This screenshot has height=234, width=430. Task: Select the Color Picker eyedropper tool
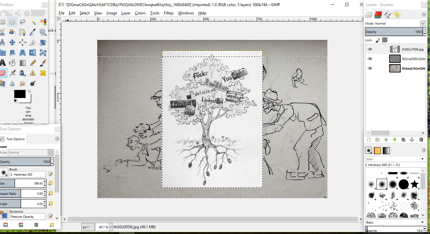[33, 32]
